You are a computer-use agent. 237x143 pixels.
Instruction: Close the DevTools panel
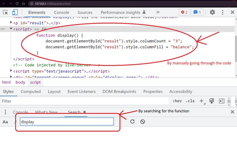coord(233,12)
